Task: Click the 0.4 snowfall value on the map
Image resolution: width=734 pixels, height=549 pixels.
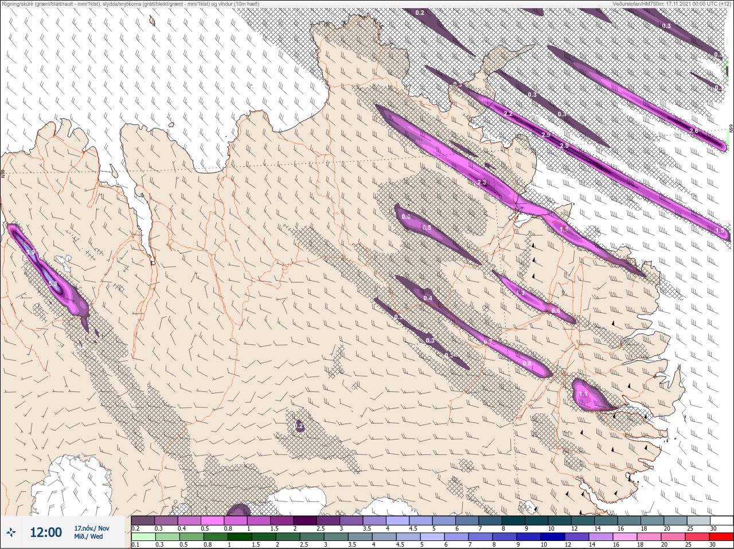Action: pyautogui.click(x=428, y=298)
